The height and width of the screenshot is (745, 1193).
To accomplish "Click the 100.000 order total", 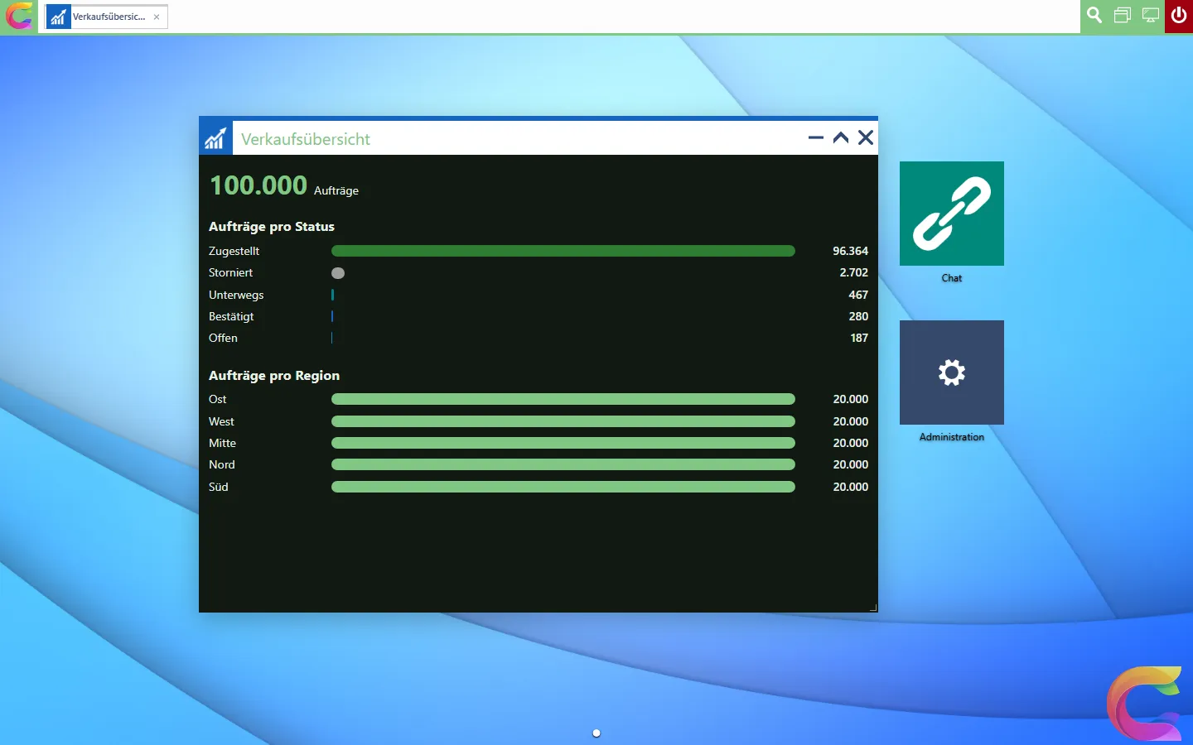I will 258,185.
